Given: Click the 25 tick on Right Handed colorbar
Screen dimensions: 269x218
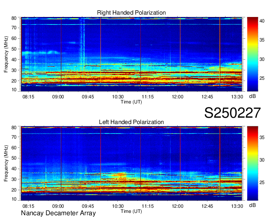Looking at the screenshot, I should click(262, 78).
